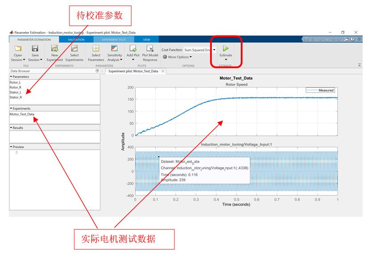Open the Experiment Plot ribbon tab
The height and width of the screenshot is (255, 372).
pos(113,40)
